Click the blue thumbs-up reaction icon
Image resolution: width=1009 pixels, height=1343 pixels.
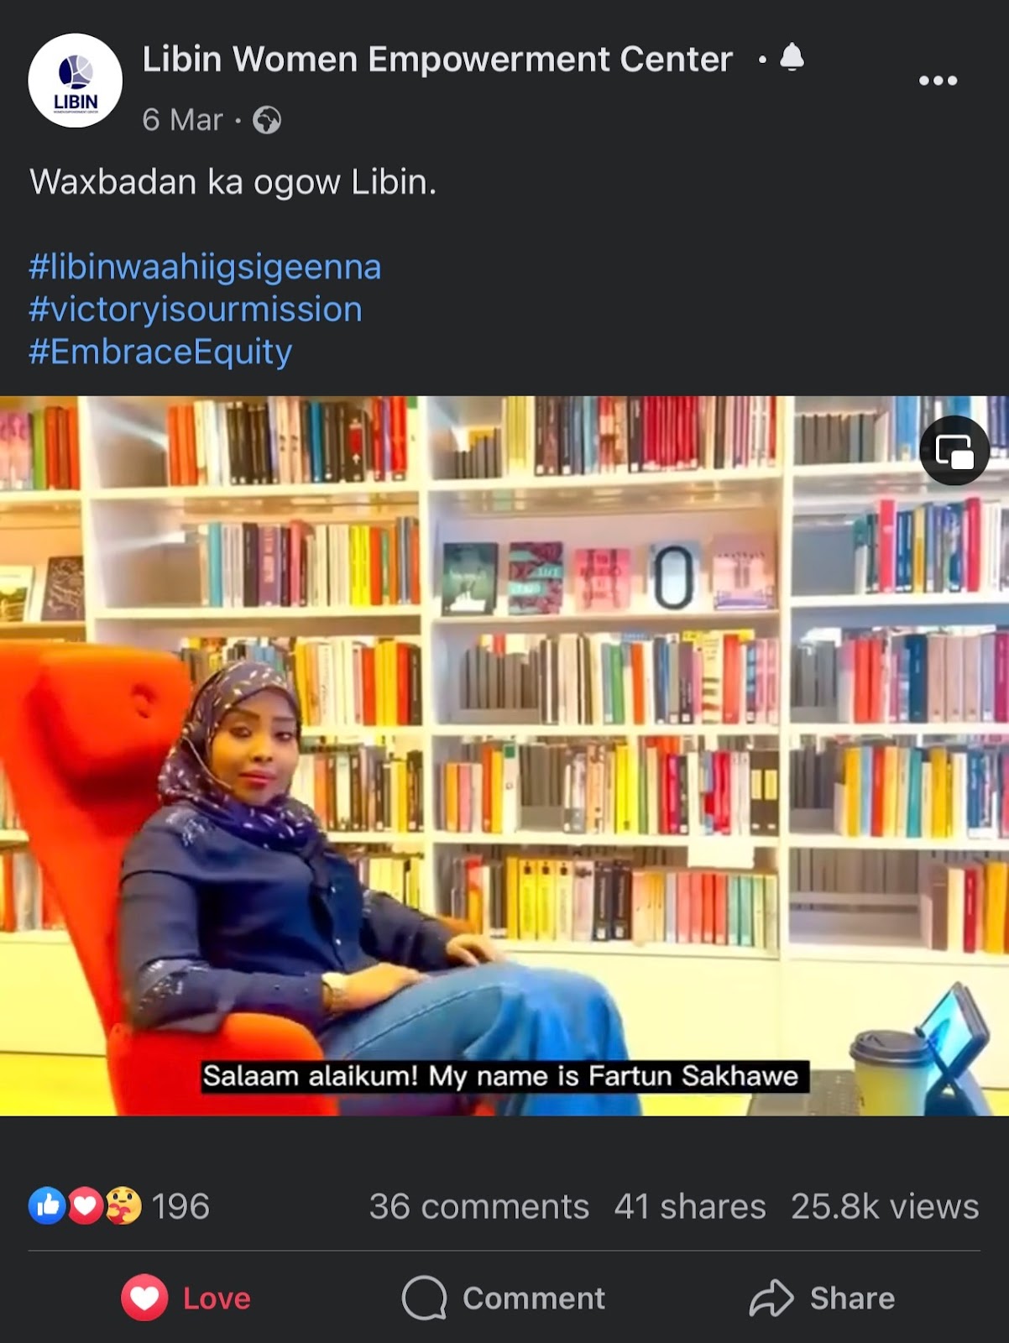pos(47,1206)
